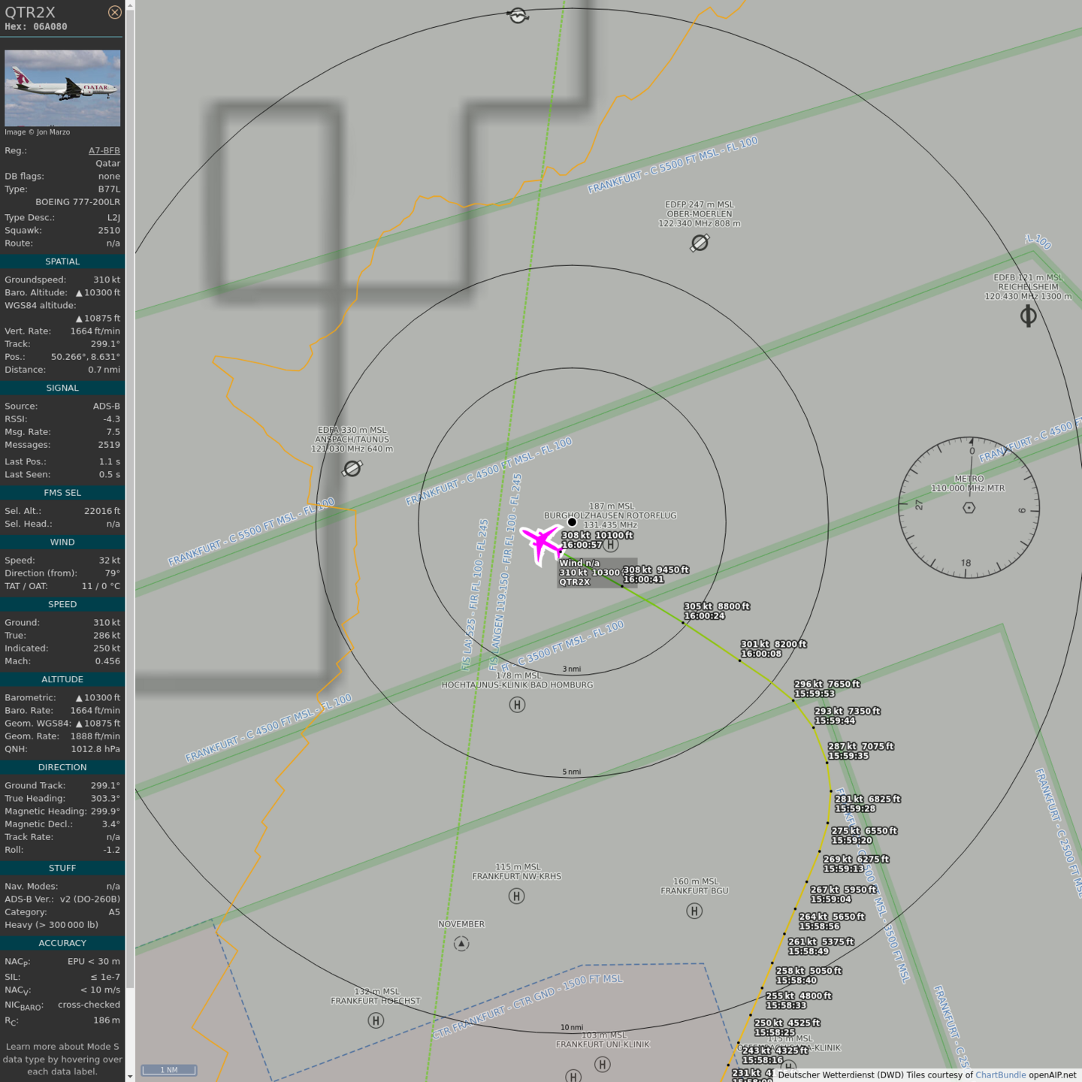
Task: Open the Qatar aircraft photo thumbnail
Action: [x=62, y=88]
